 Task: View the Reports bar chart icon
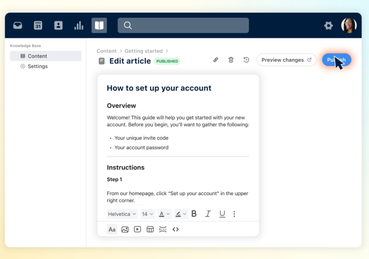79,25
